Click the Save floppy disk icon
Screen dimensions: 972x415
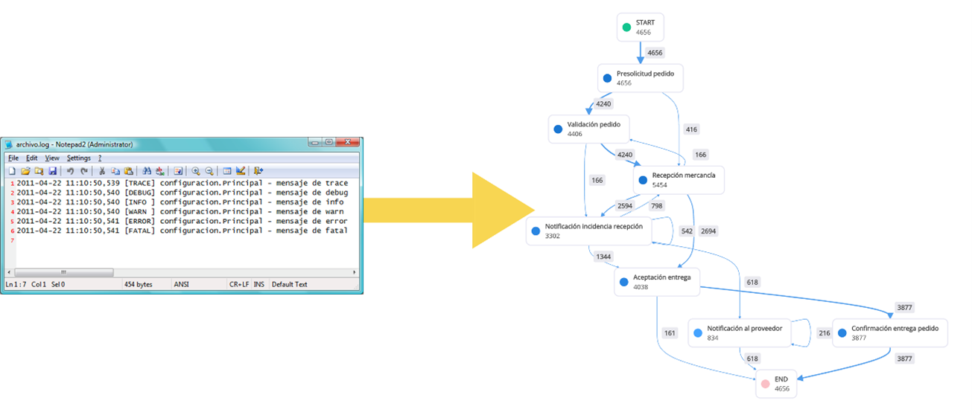click(x=53, y=171)
